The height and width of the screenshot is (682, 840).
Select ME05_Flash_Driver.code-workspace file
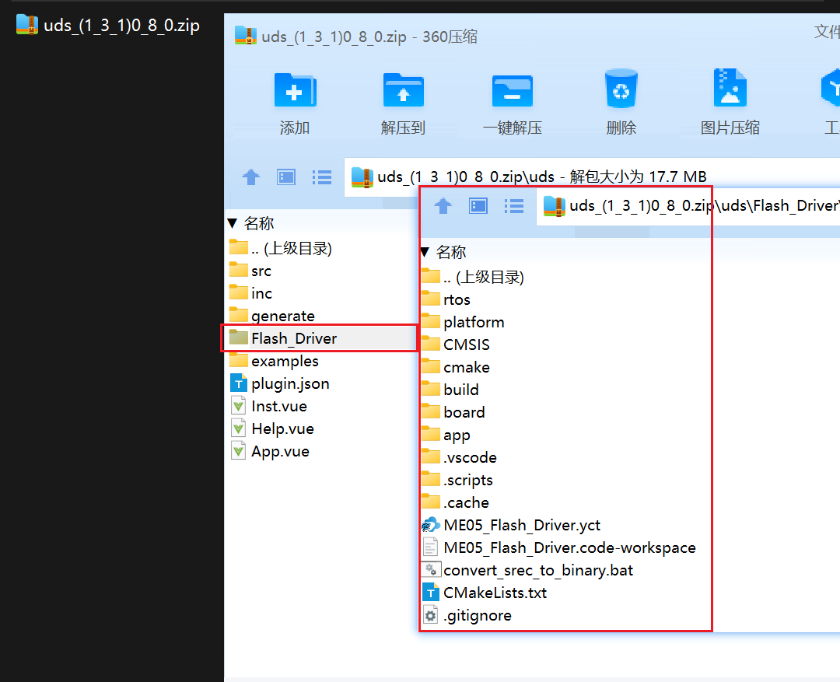pos(558,547)
